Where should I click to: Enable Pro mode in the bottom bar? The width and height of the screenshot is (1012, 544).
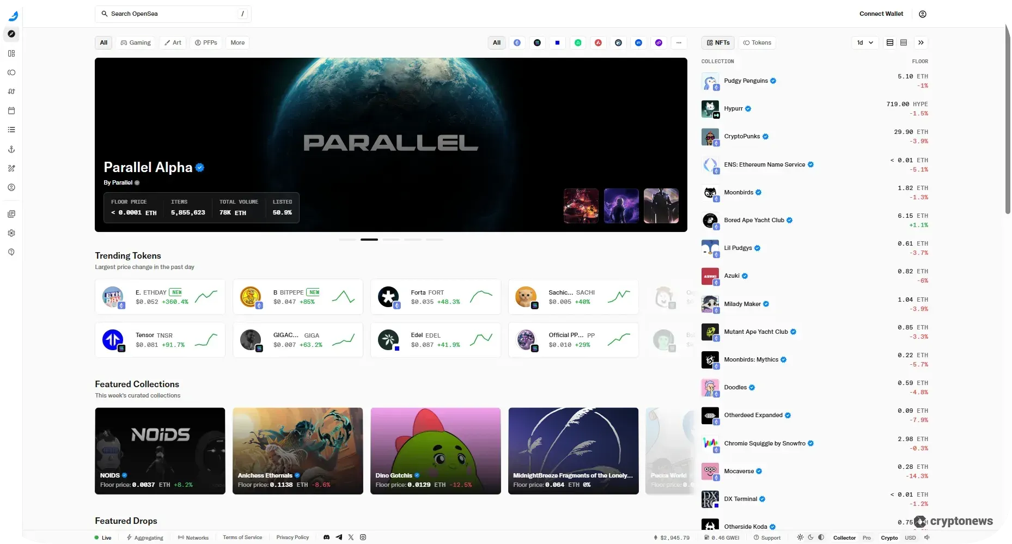867,537
